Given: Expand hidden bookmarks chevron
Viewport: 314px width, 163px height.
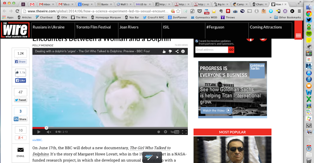Looking at the screenshot, I should (270, 17).
